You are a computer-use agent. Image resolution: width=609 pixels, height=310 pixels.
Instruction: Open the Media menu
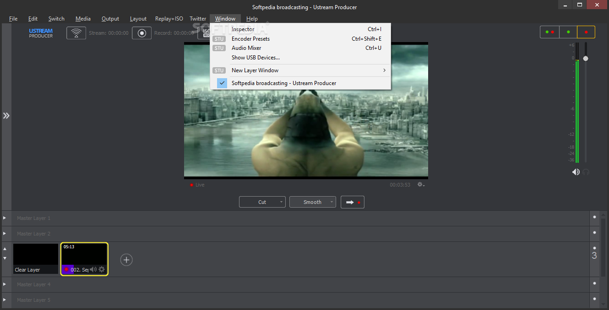(x=83, y=19)
